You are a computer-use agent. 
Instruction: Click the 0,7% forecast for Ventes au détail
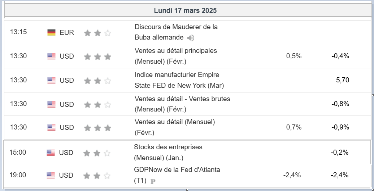[293, 127]
